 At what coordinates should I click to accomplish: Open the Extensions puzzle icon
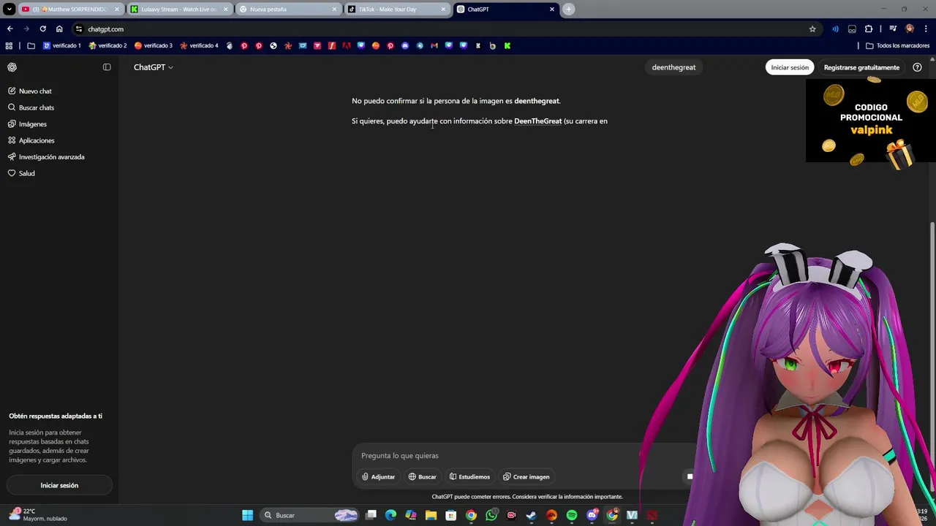[869, 29]
